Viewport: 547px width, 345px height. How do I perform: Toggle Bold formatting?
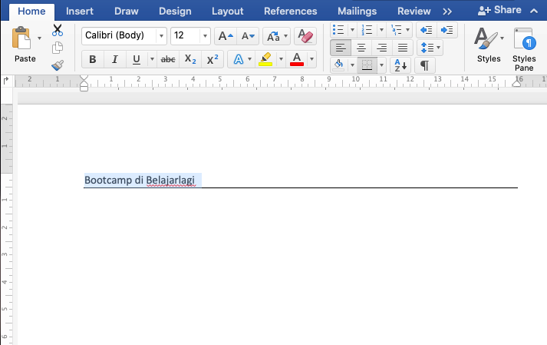pyautogui.click(x=93, y=59)
